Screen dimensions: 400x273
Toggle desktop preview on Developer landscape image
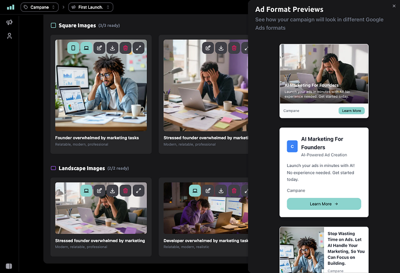tap(195, 191)
